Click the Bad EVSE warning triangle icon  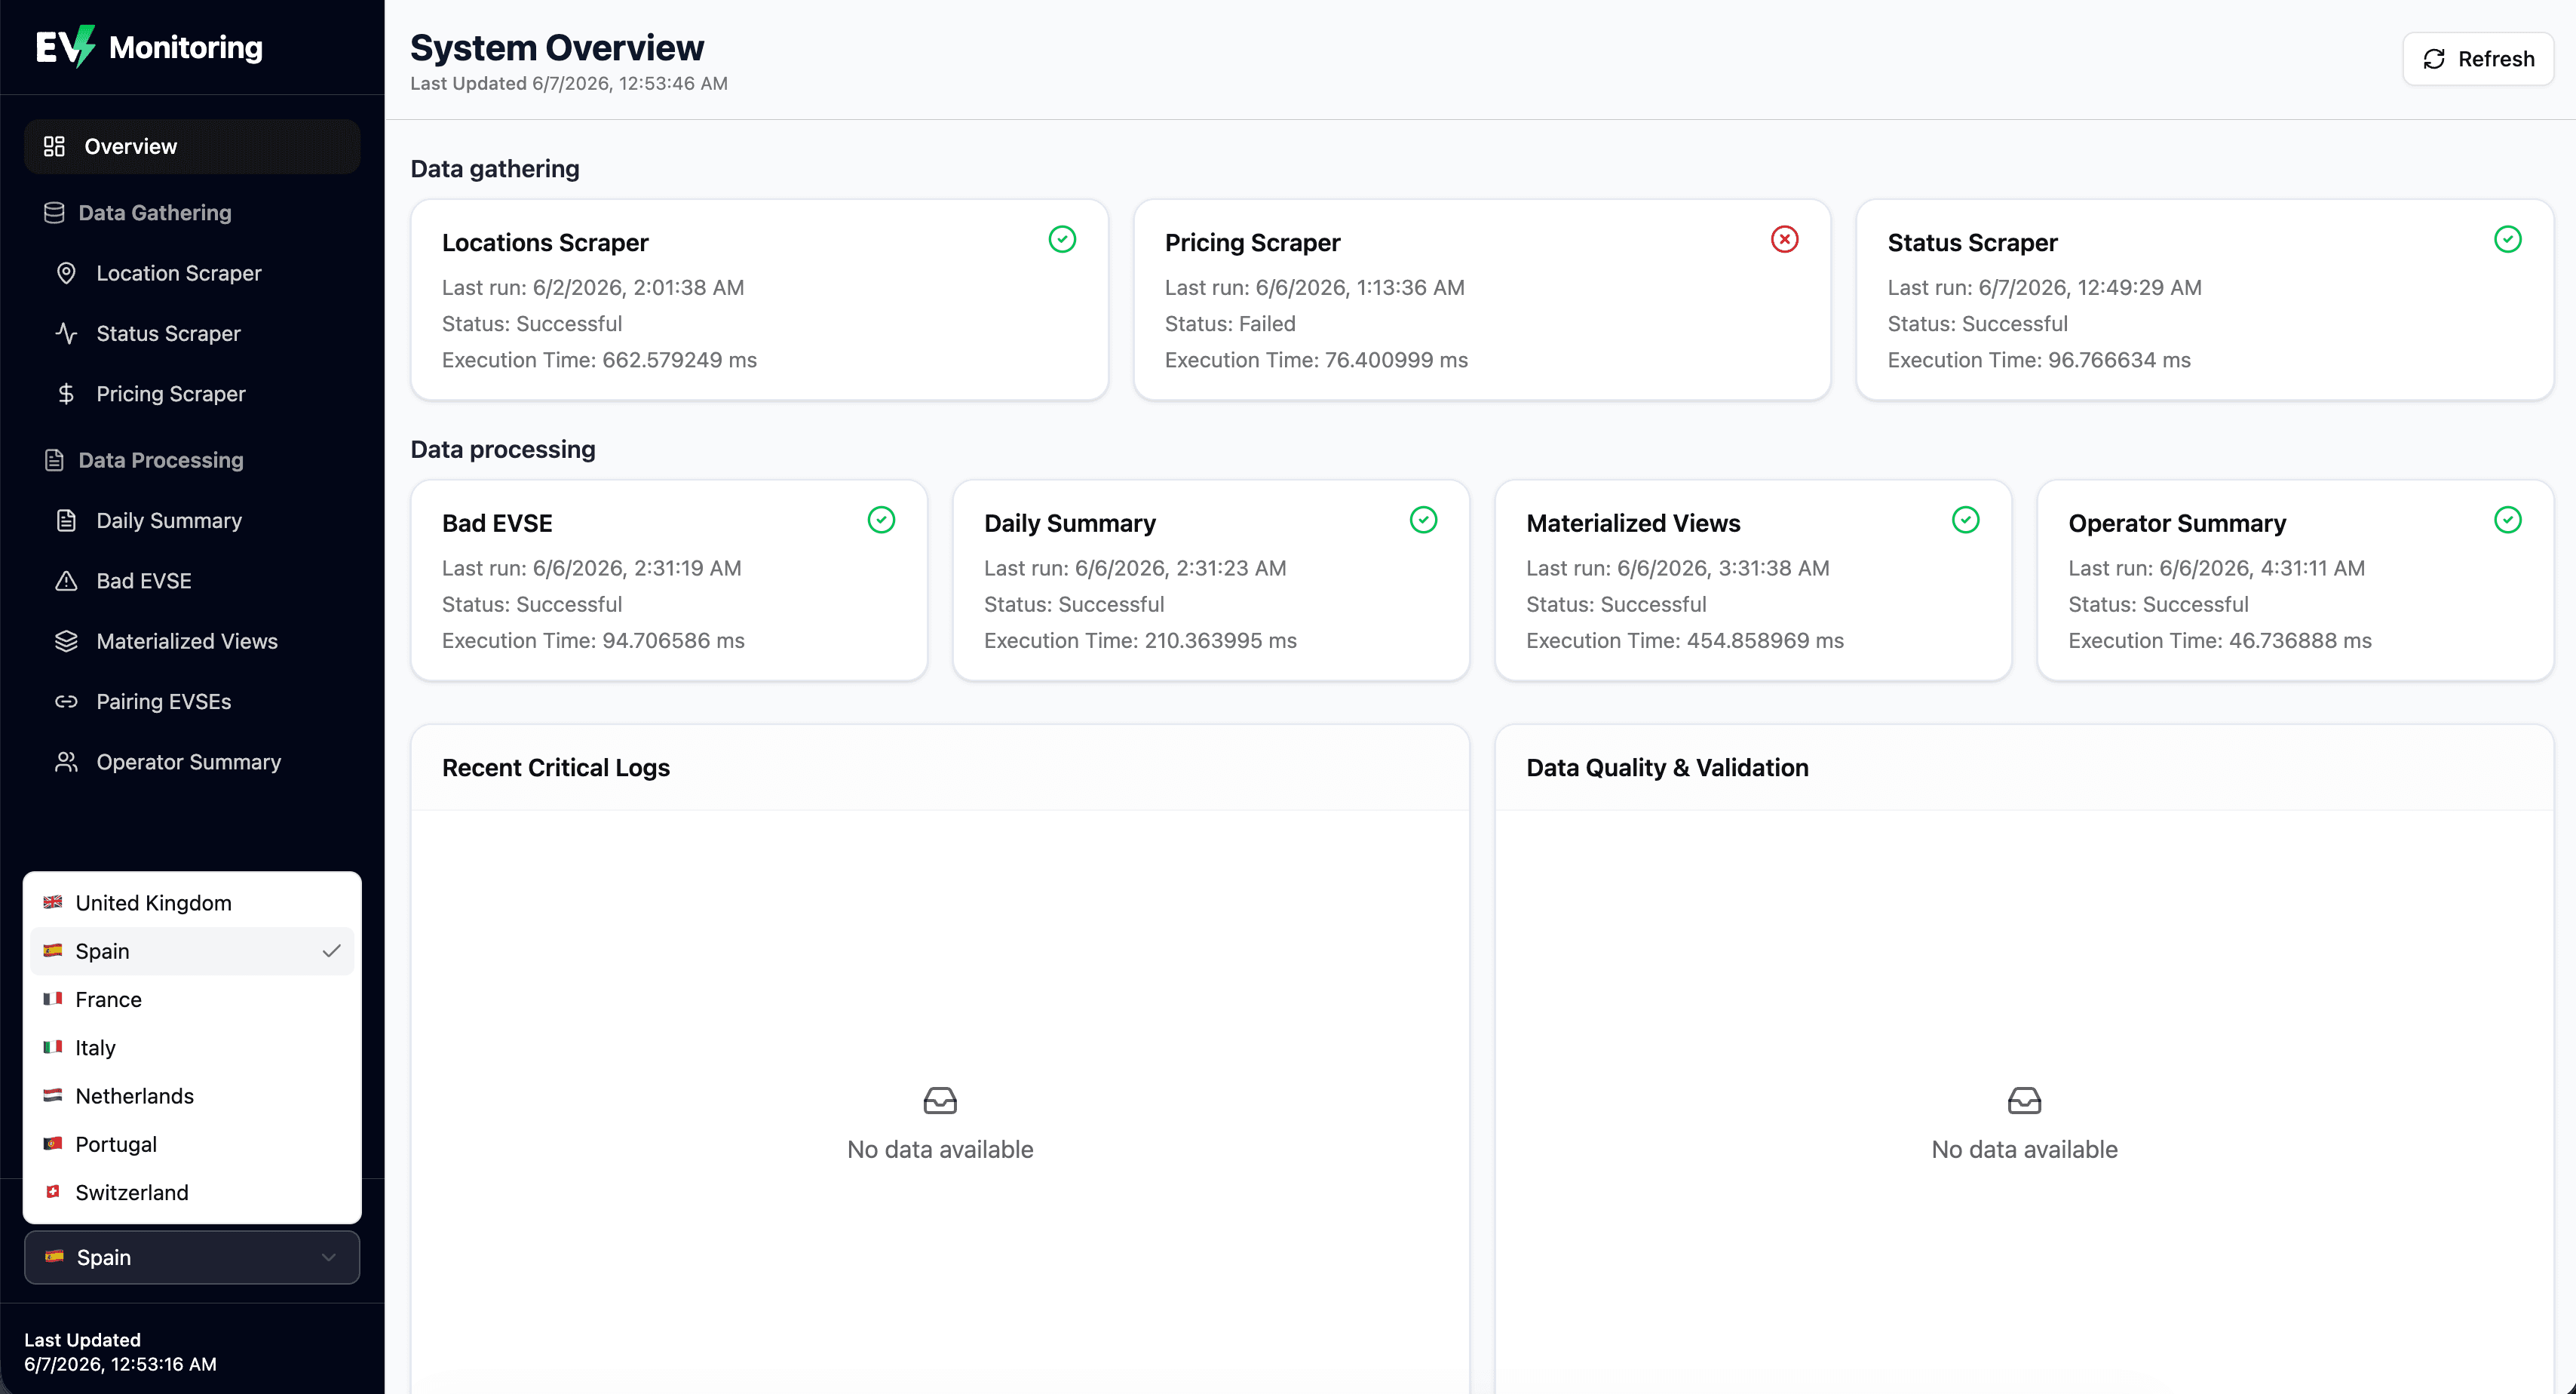tap(66, 581)
